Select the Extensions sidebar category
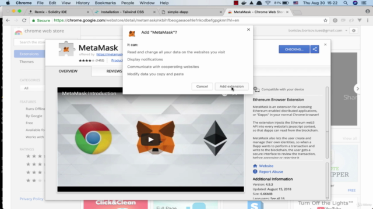 pyautogui.click(x=29, y=54)
